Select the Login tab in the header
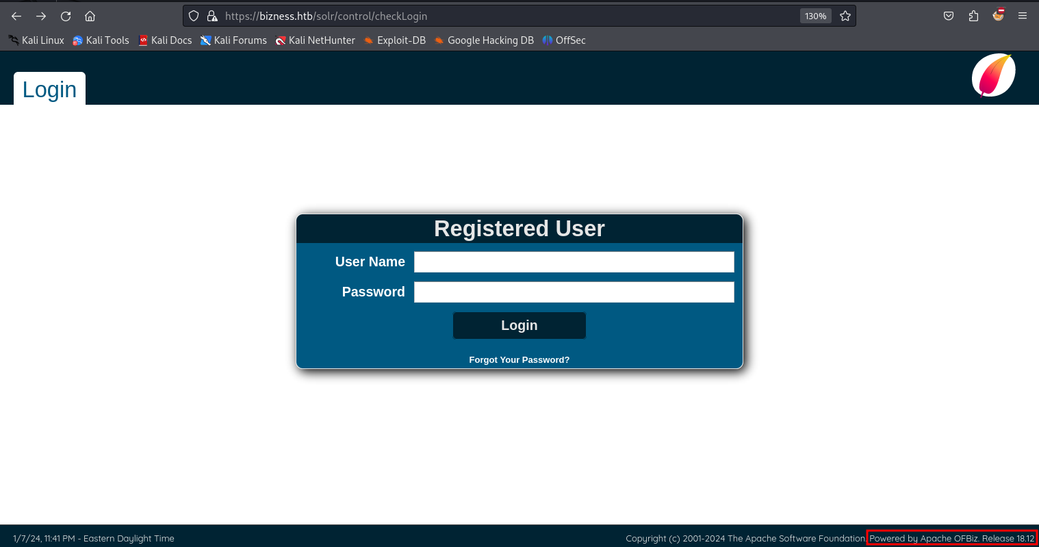The width and height of the screenshot is (1039, 547). tap(49, 89)
